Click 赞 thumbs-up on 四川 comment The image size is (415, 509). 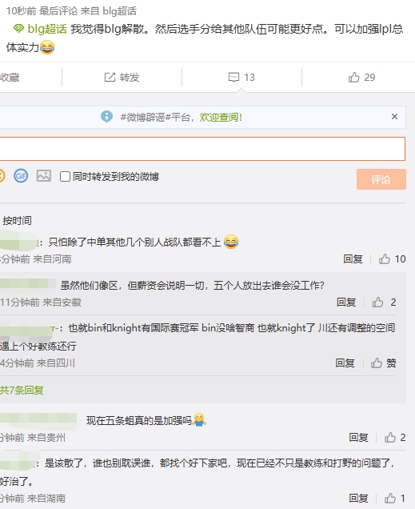384,363
